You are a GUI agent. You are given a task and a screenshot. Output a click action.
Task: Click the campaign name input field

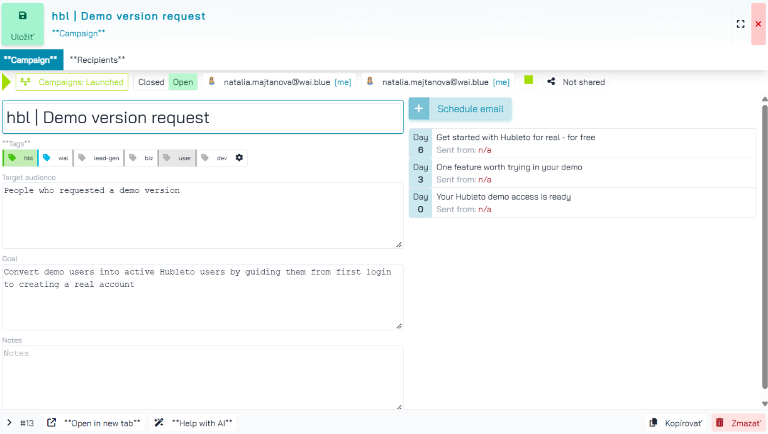pos(203,117)
